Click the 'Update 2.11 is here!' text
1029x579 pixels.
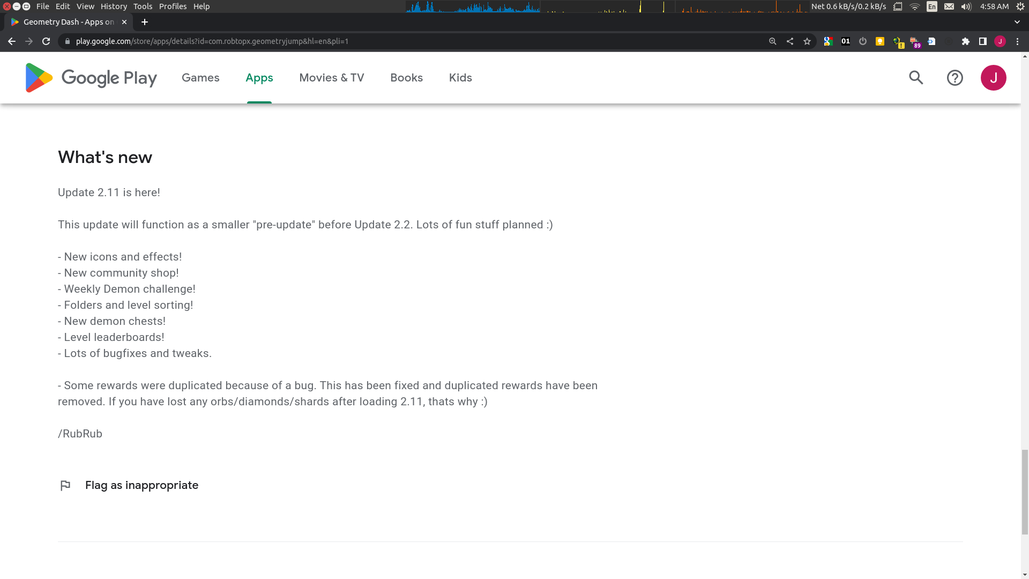tap(109, 192)
